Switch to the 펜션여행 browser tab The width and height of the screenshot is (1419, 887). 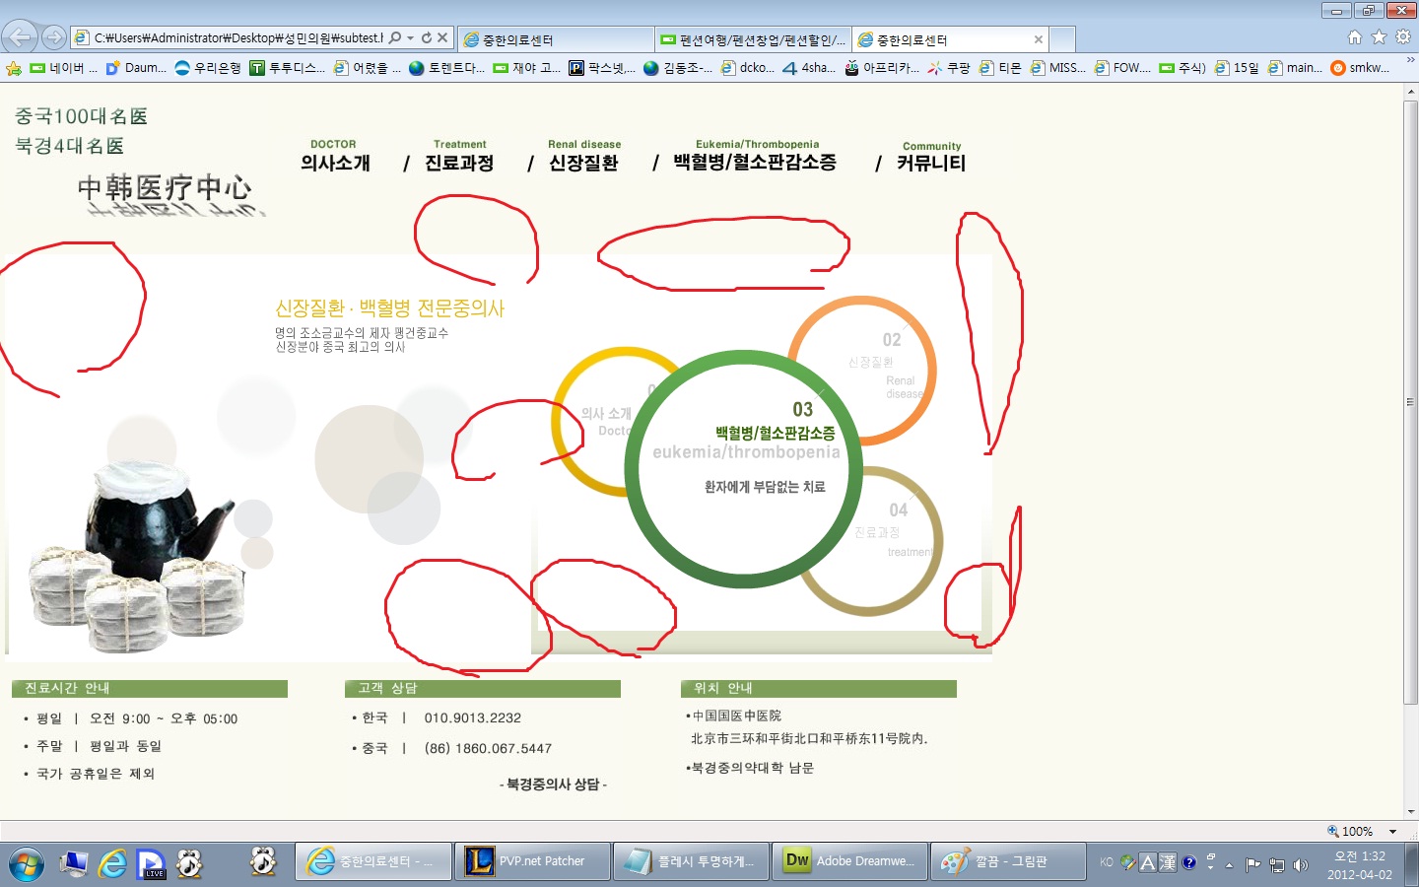pyautogui.click(x=753, y=39)
